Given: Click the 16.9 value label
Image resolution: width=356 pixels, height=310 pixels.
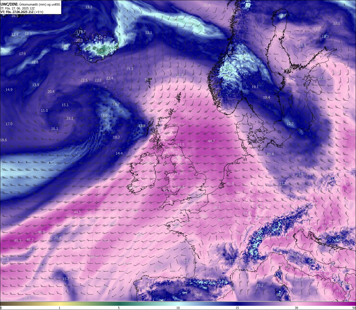Looking at the screenshot, I should [295, 255].
